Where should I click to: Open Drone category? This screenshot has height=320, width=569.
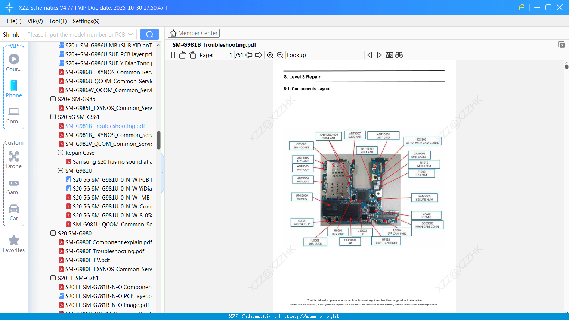point(14,160)
